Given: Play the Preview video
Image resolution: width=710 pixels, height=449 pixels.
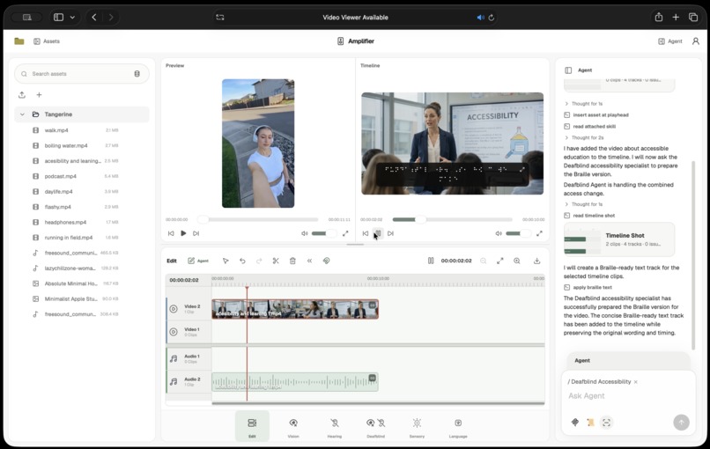Looking at the screenshot, I should point(183,233).
